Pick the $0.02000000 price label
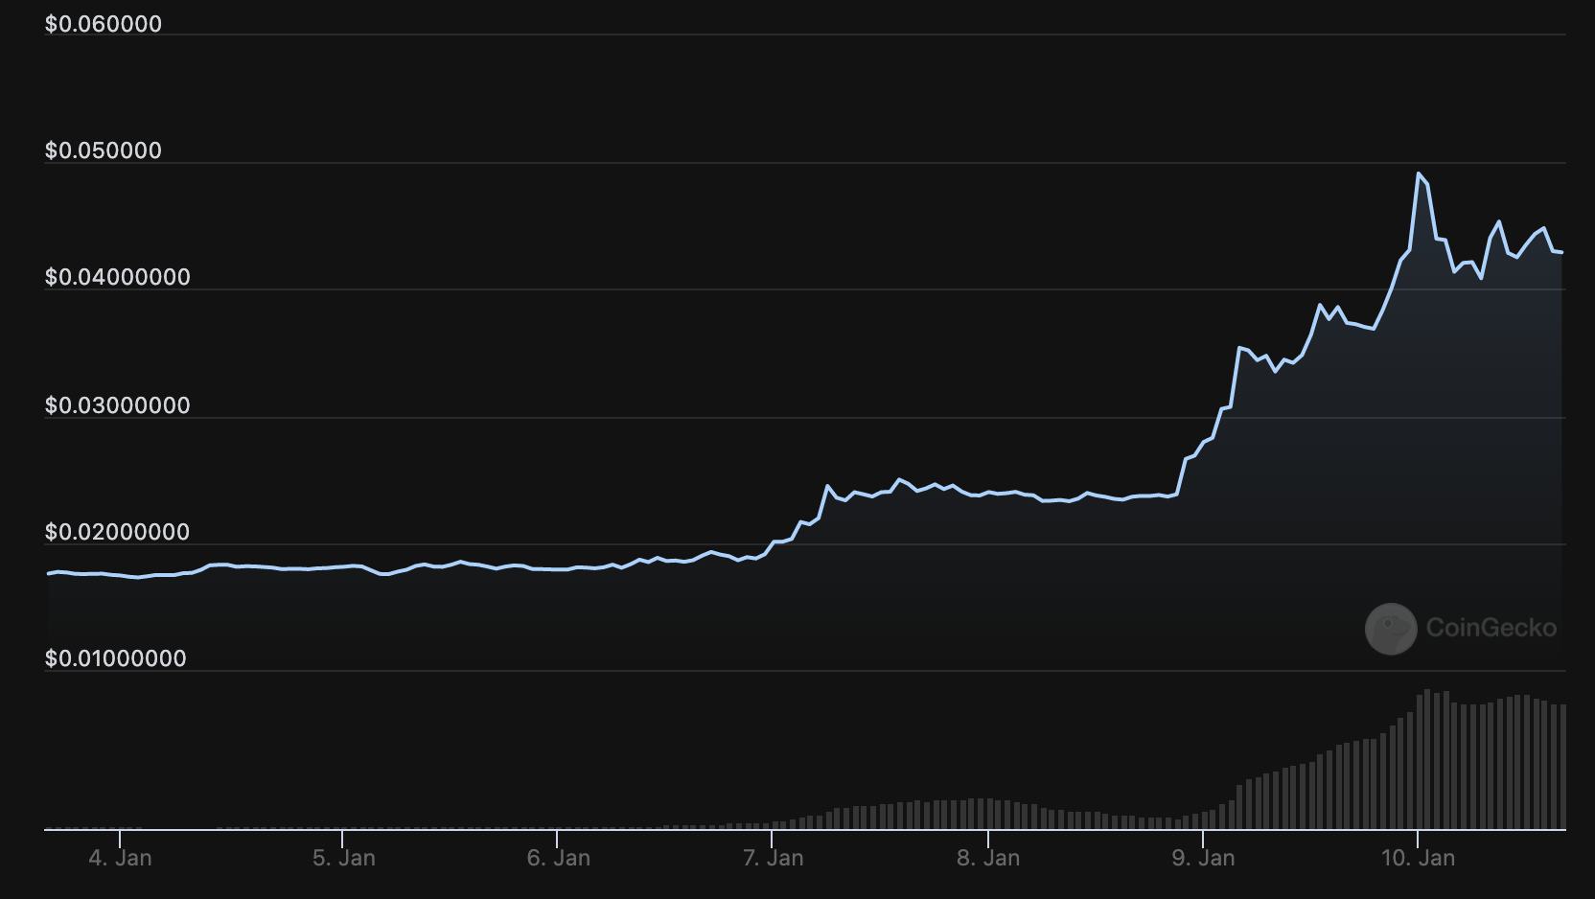1595x899 pixels. pyautogui.click(x=118, y=532)
